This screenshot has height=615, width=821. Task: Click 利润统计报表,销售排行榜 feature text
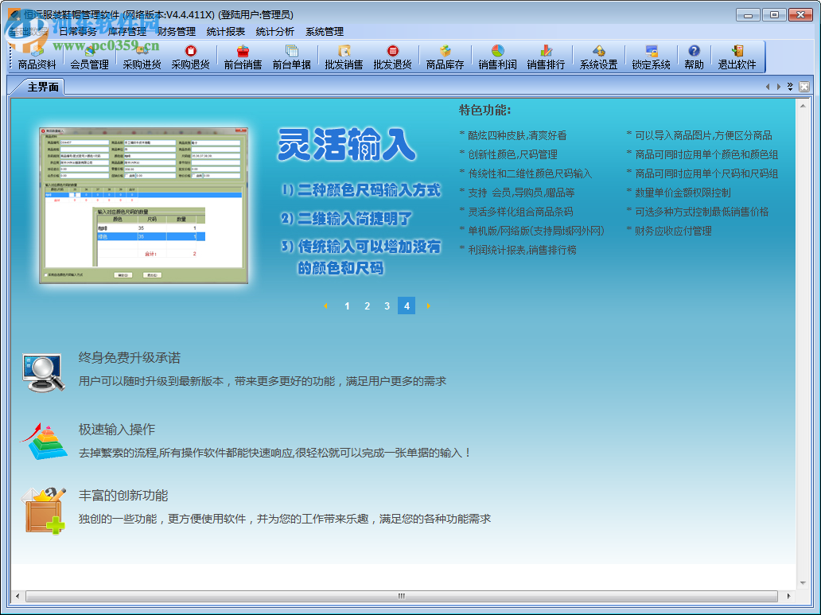pos(522,251)
